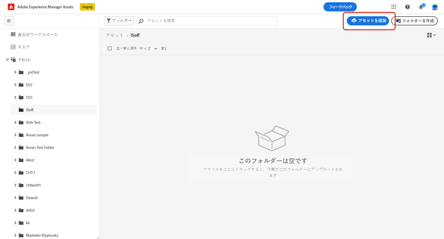The width and height of the screenshot is (444, 239).
Task: Open the help question mark icon
Action: (x=408, y=7)
